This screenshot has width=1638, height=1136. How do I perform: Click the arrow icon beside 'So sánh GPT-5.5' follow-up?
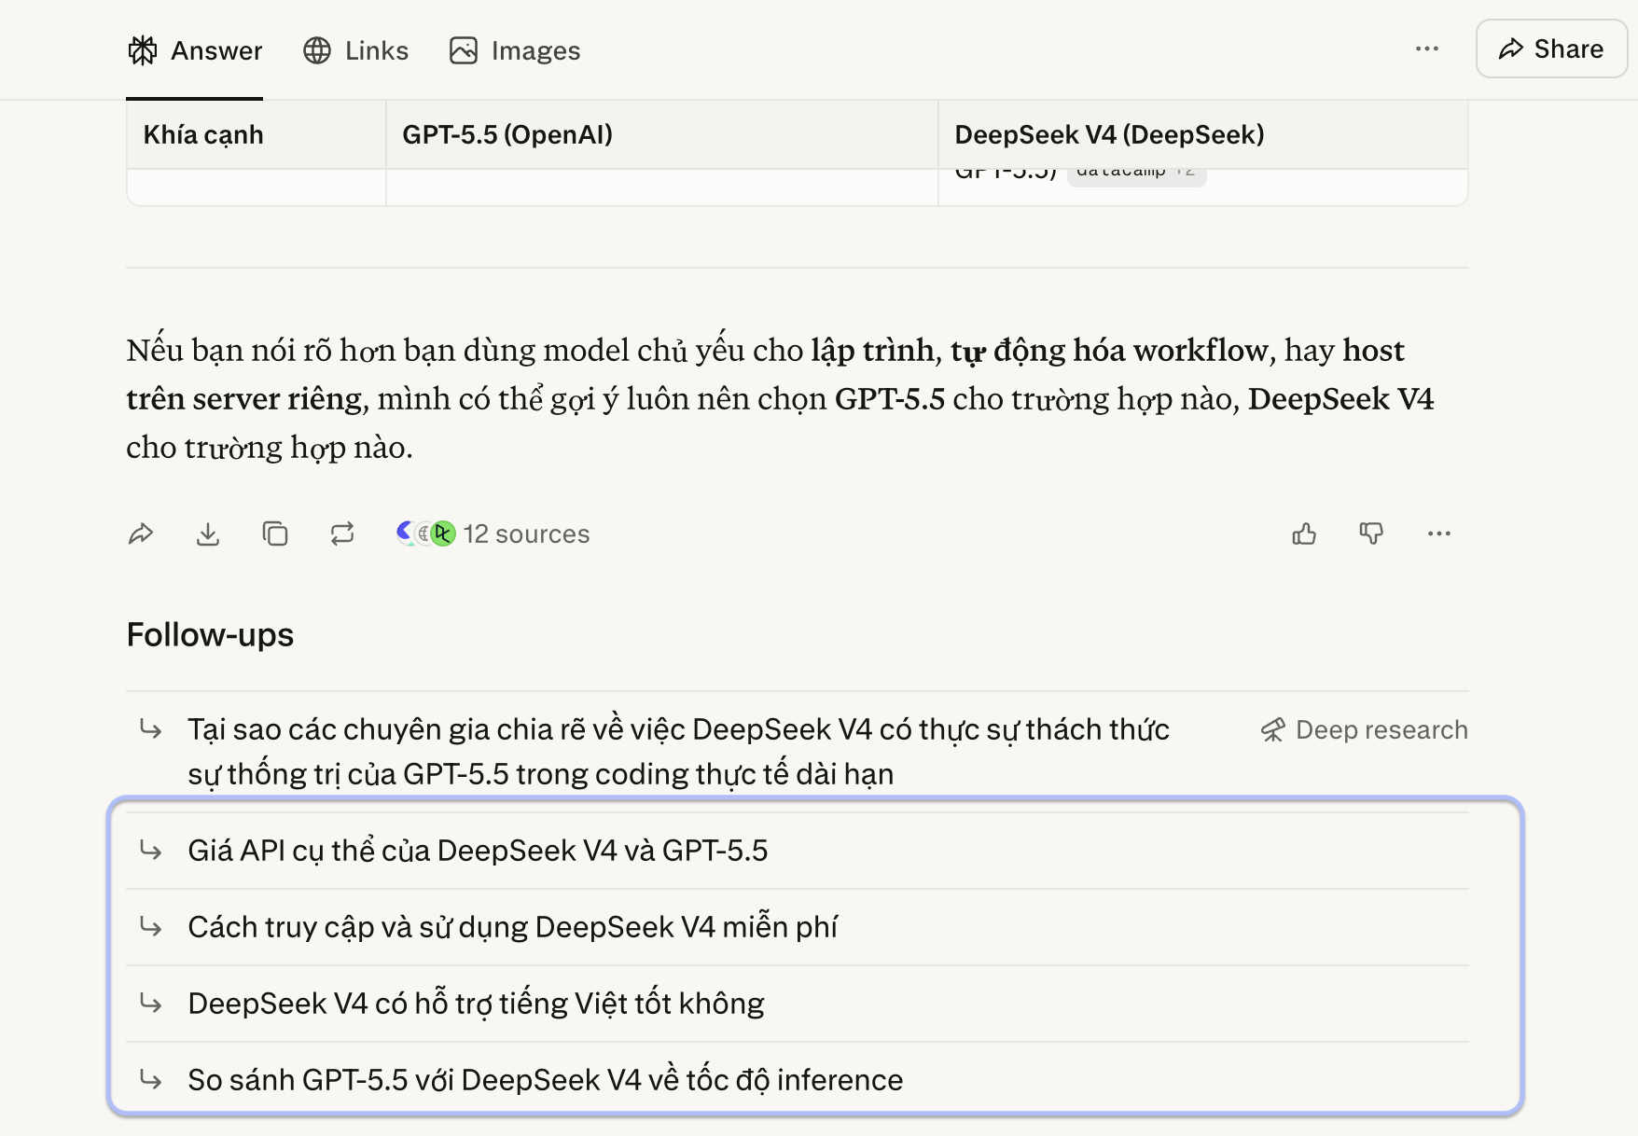[151, 1079]
